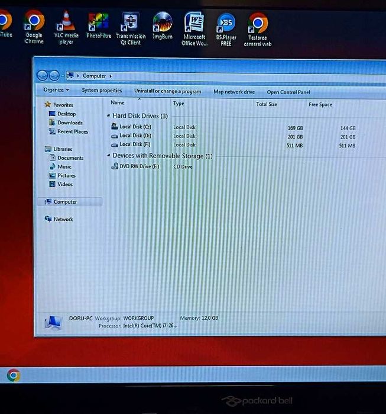The image size is (386, 414).
Task: Click the DORU-PC computer icon in details pane
Action: click(53, 322)
